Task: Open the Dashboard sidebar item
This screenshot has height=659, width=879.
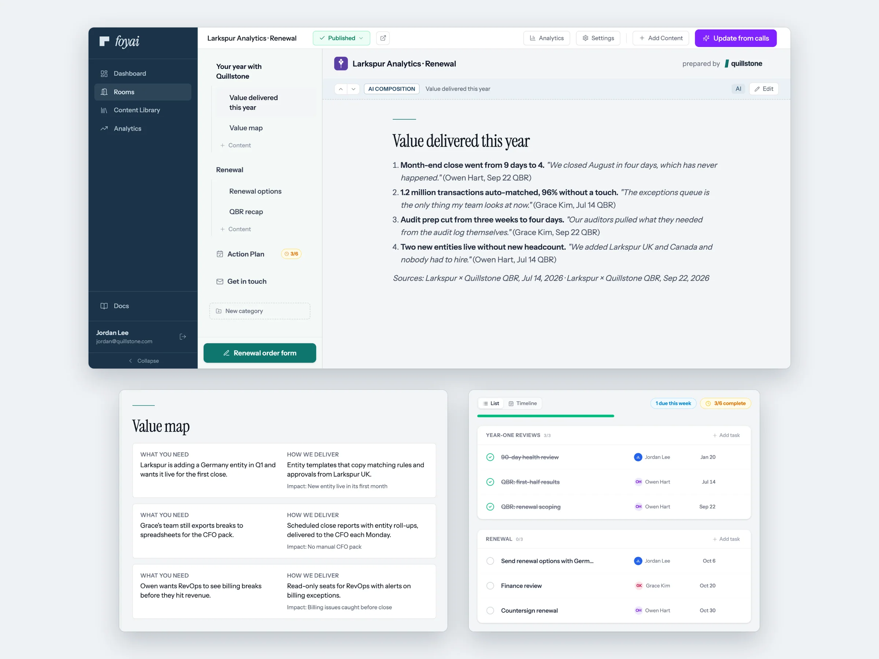Action: [x=143, y=74]
